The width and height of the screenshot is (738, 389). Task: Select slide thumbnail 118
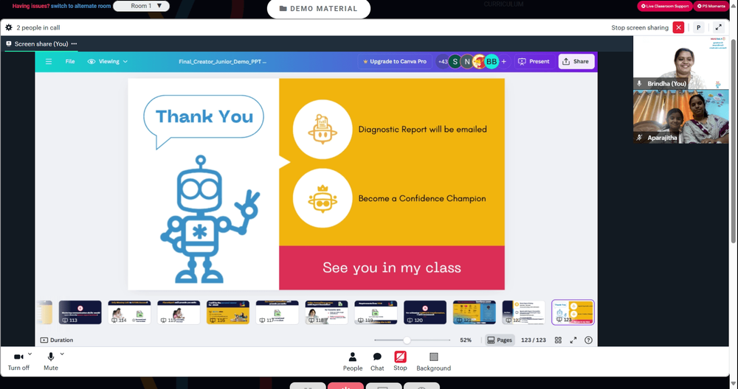point(327,312)
